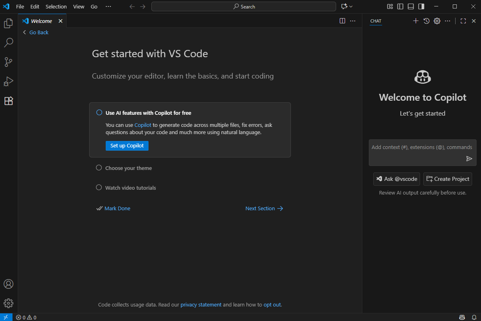Click Ask @vscode button
Screen dimensions: 481x321
click(397, 179)
